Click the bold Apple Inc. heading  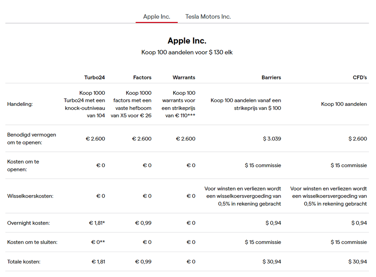(187, 40)
